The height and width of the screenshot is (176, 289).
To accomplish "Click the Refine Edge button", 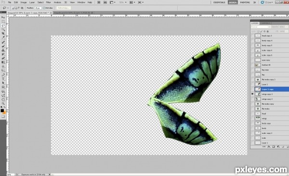I will [x=63, y=8].
